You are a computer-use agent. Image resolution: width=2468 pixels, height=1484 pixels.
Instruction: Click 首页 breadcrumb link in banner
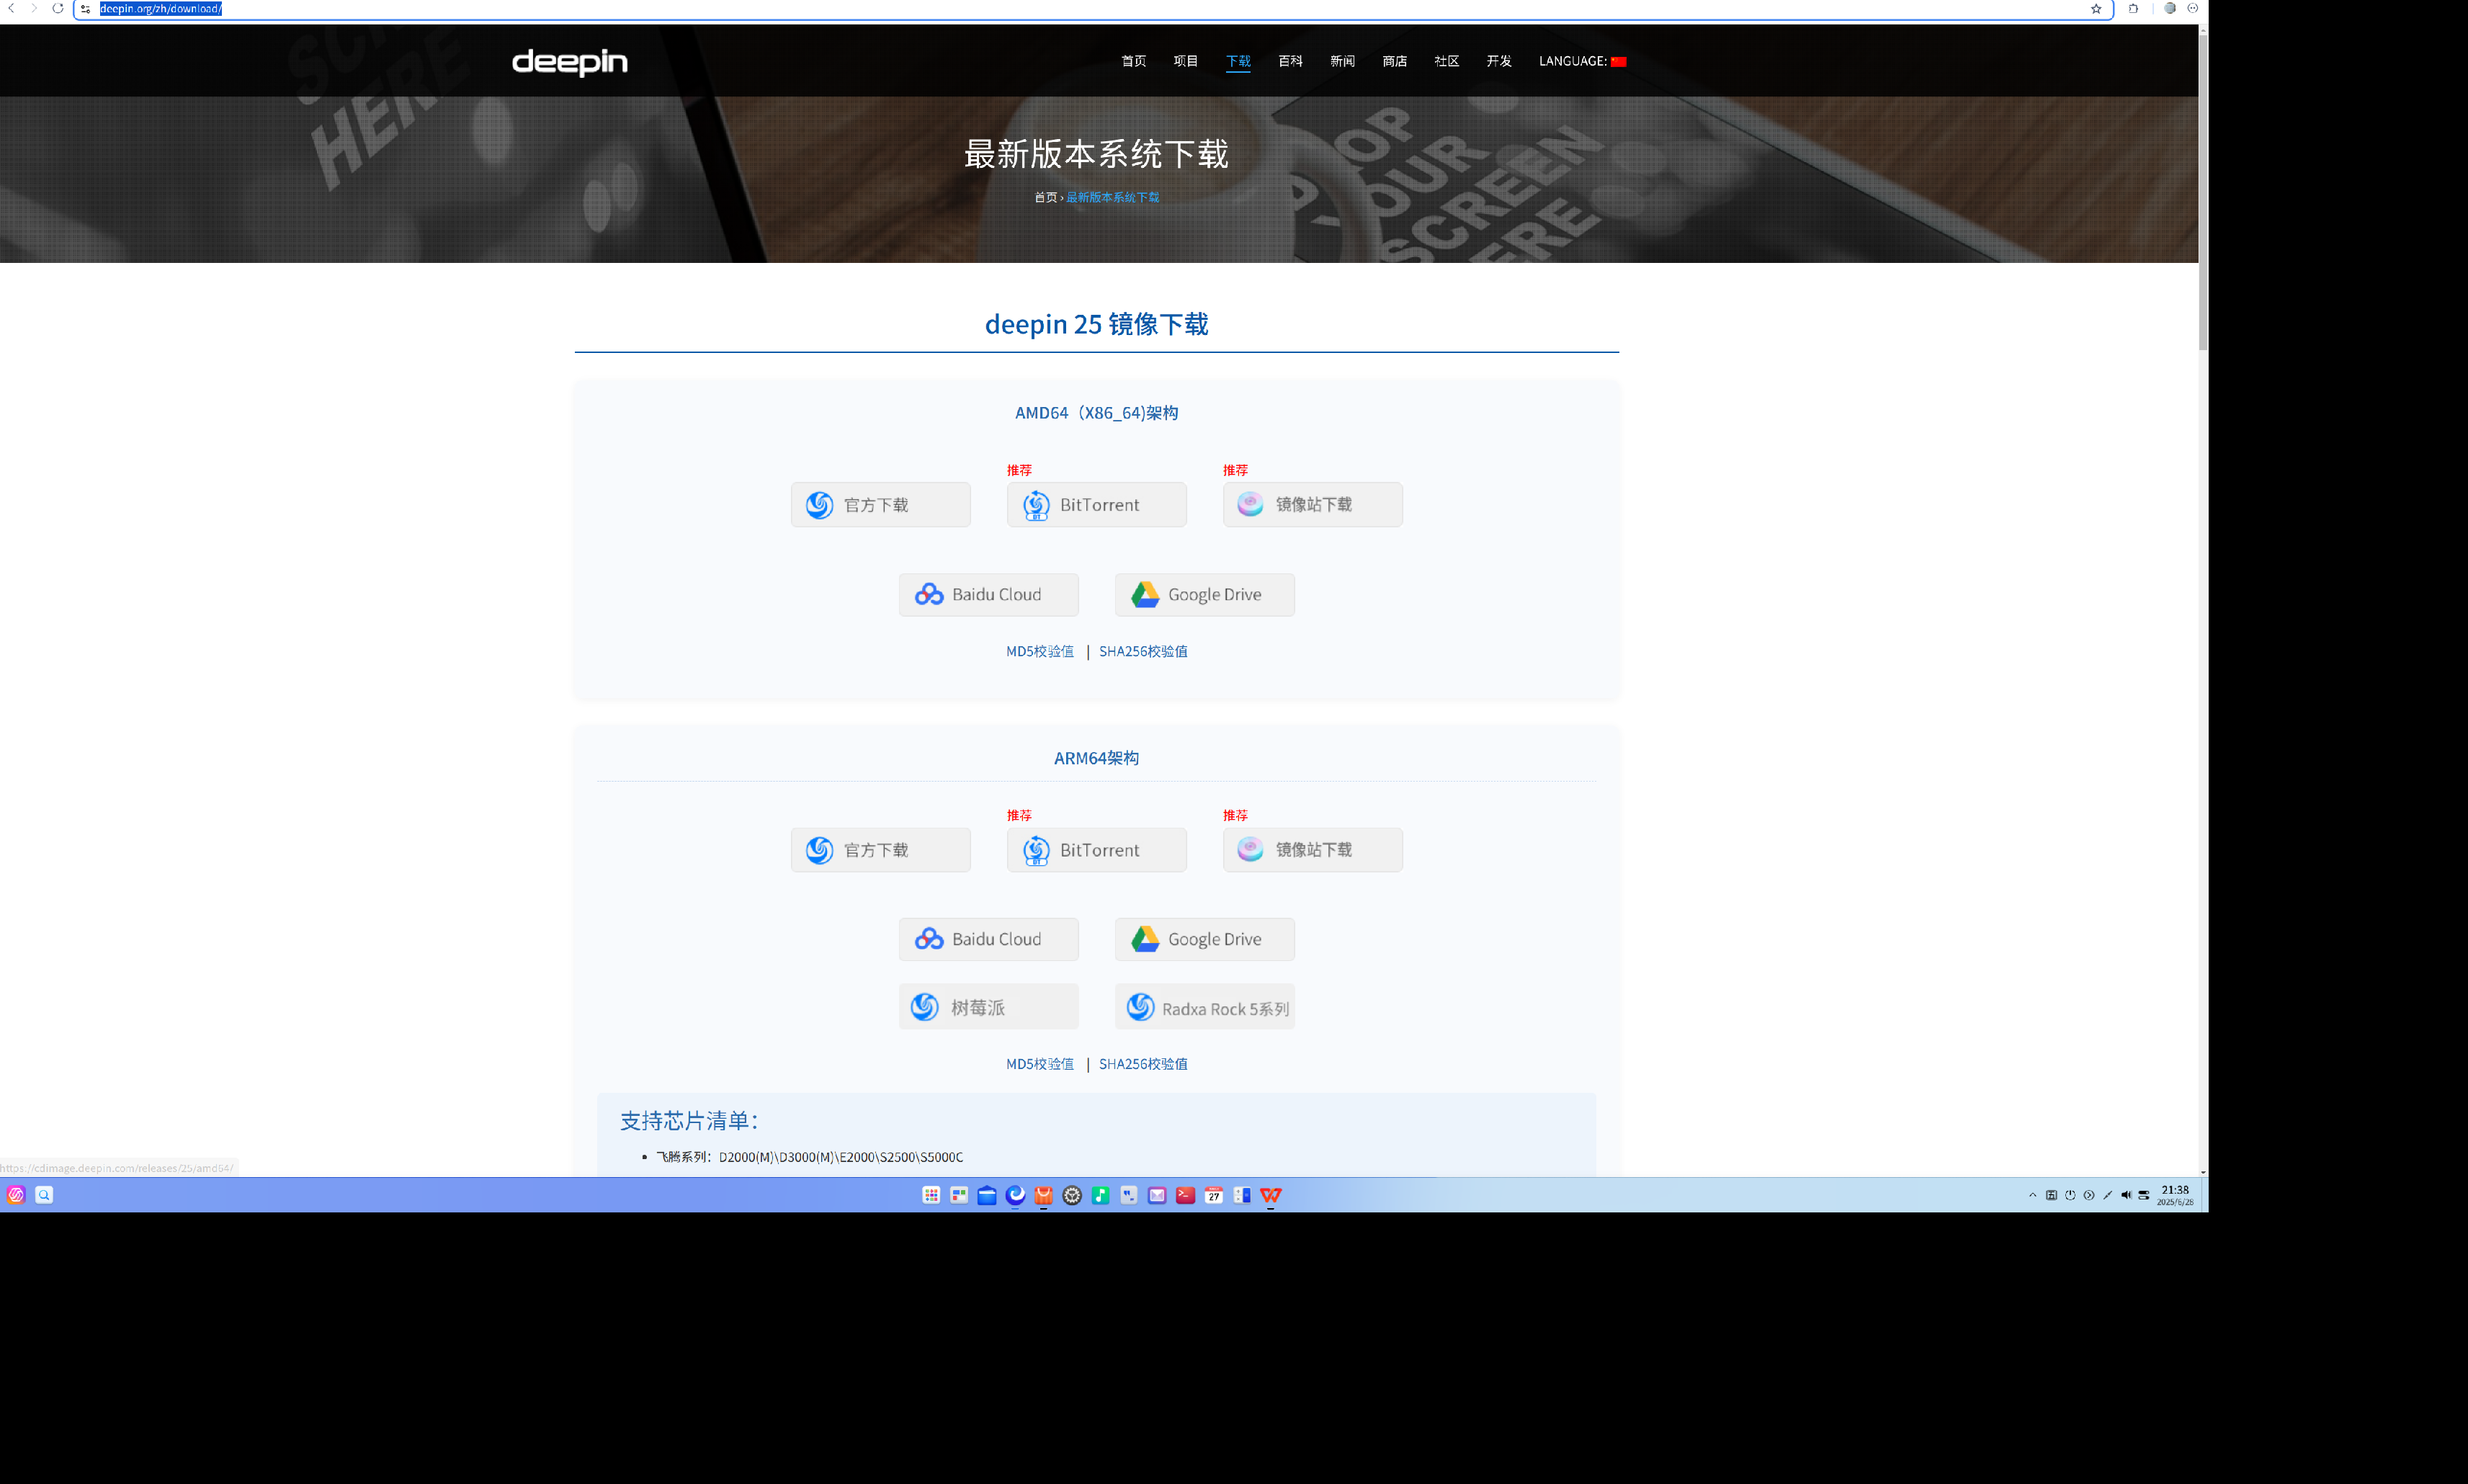click(1045, 197)
